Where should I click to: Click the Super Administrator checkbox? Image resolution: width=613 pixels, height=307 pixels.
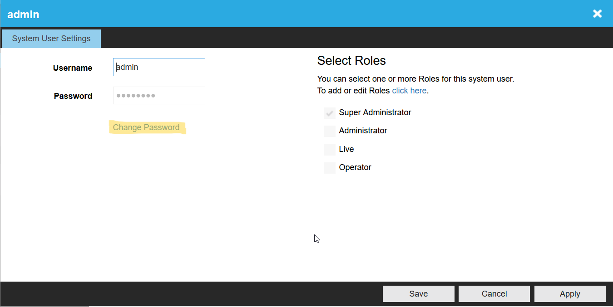click(330, 112)
